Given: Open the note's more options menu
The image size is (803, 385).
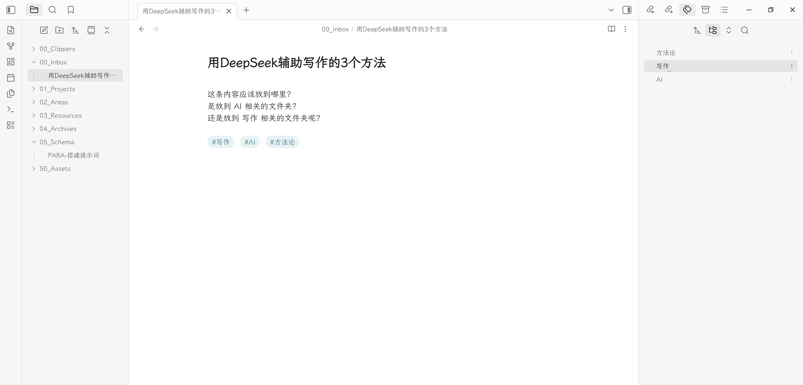Looking at the screenshot, I should click(x=625, y=29).
